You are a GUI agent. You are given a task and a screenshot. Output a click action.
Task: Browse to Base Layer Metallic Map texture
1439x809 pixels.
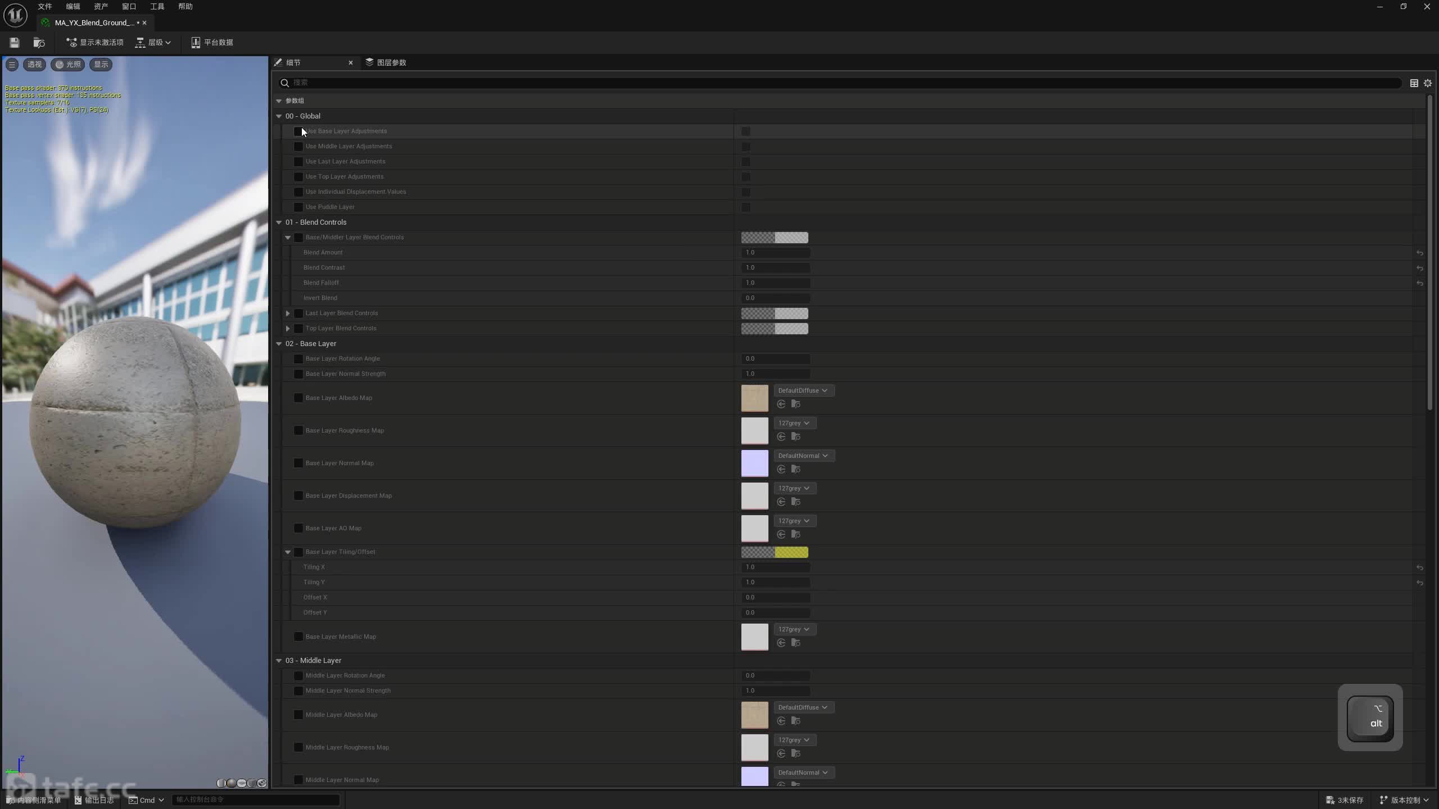[x=795, y=643]
